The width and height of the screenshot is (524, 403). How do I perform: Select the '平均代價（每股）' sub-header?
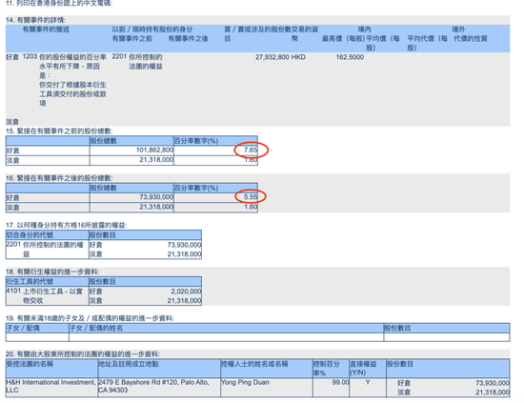(427, 43)
